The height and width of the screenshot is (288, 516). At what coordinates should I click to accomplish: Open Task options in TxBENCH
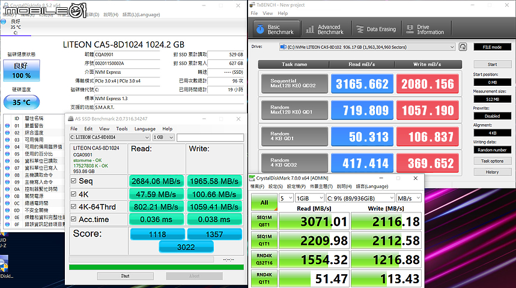(x=492, y=161)
